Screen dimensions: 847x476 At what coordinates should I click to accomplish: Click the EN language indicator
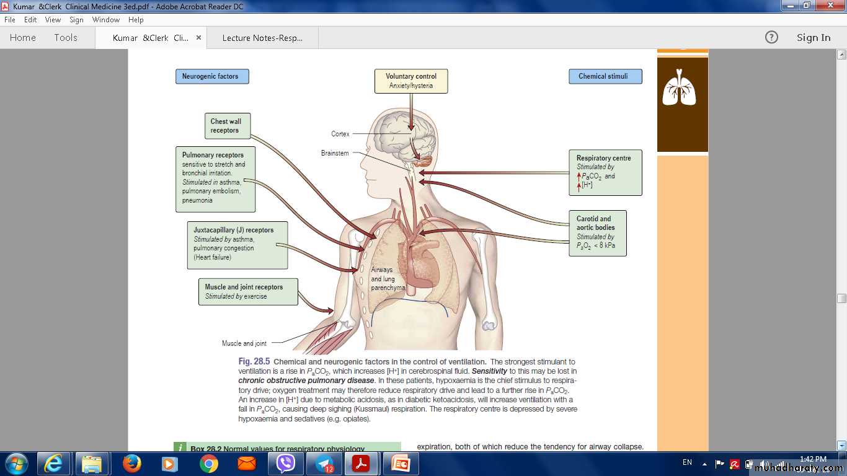[x=687, y=462]
